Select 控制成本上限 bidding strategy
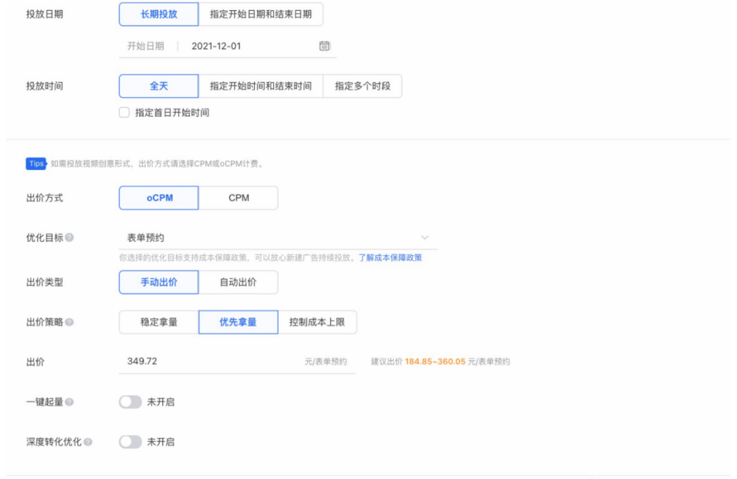Screen dimensions: 737x479 318,322
